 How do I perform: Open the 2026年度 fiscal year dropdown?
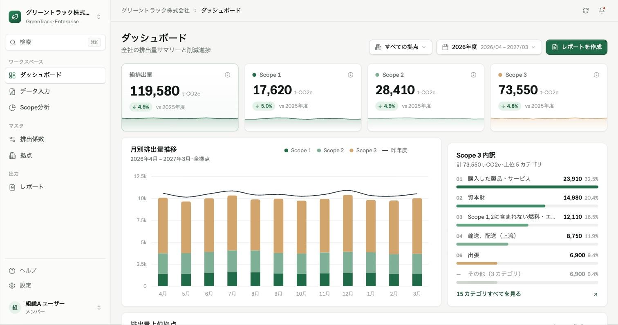coord(489,47)
